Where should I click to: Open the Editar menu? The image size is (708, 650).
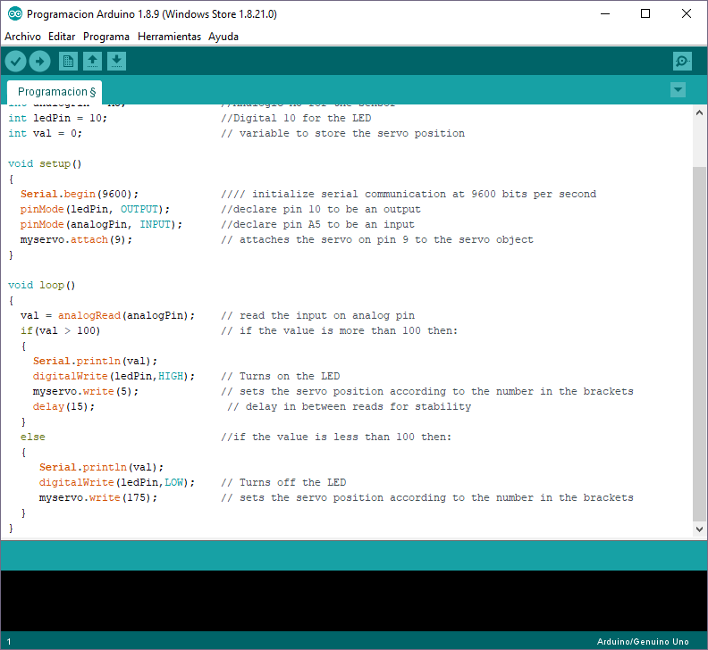pyautogui.click(x=62, y=37)
